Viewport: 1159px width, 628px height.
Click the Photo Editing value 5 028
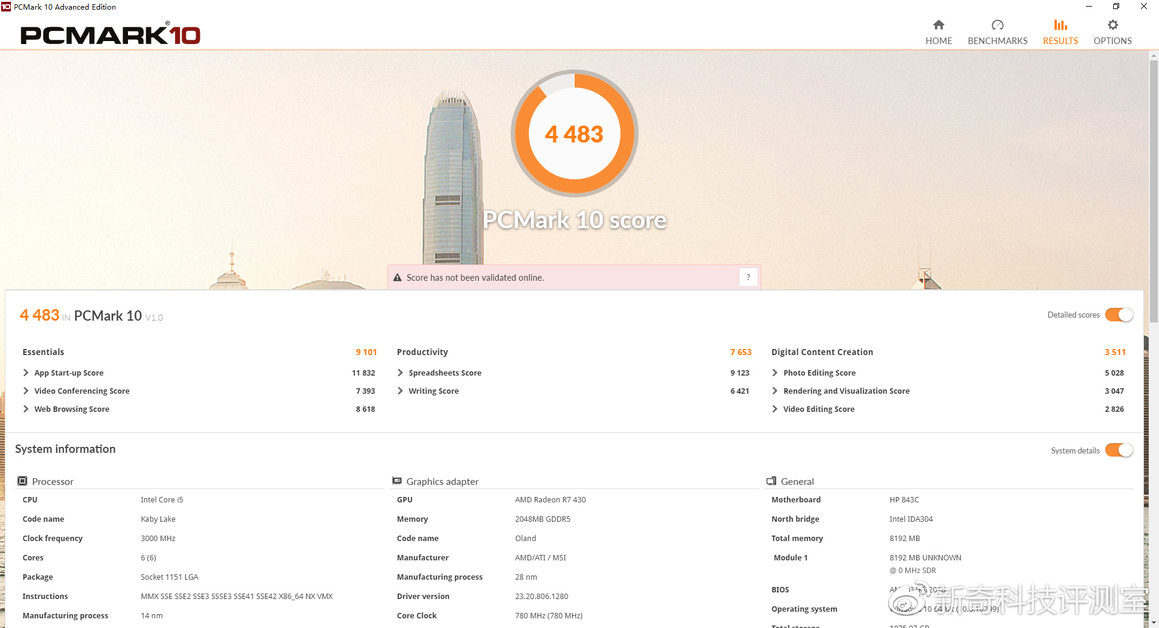coord(1114,373)
